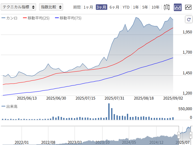193x145 pixels.
Task: Click the 1,950 price axis label
Action: [x=187, y=32]
